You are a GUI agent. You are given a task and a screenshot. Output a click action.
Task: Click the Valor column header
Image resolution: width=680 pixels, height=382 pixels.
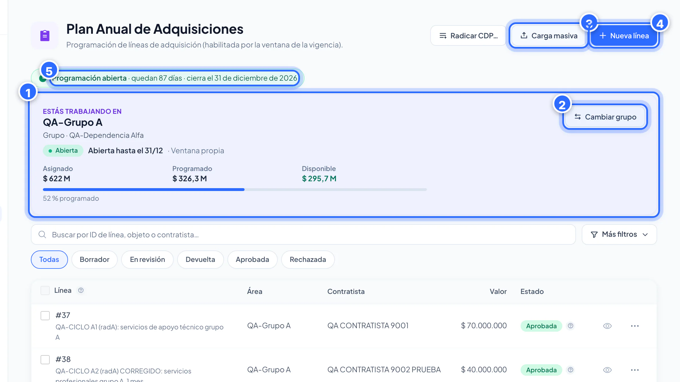498,291
